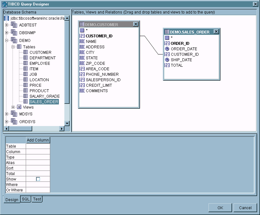Image resolution: width=260 pixels, height=215 pixels.
Task: Click the text type icon beside NAME
Action: (x=82, y=41)
